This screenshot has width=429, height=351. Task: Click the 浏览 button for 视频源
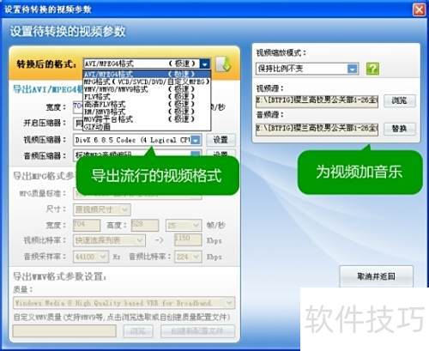pyautogui.click(x=399, y=101)
